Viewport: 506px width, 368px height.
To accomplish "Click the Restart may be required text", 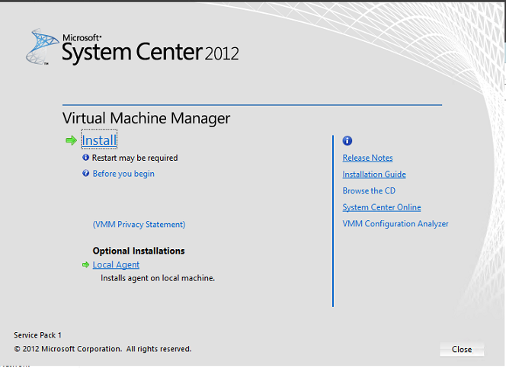I will point(135,158).
